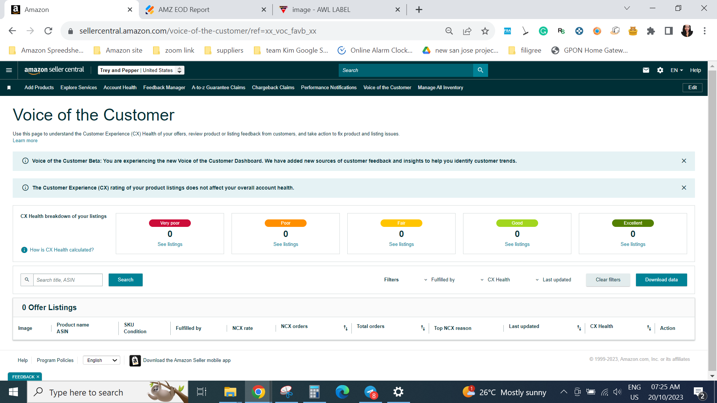Image resolution: width=717 pixels, height=403 pixels.
Task: Open Seller Central settings gear
Action: (x=660, y=70)
